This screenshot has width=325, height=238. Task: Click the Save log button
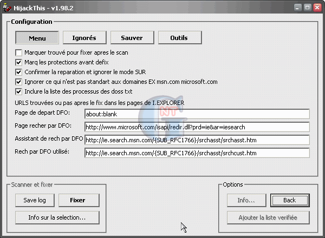[x=35, y=200]
